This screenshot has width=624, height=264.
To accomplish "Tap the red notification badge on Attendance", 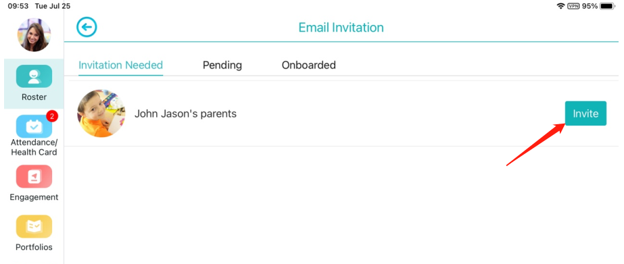I will (52, 116).
